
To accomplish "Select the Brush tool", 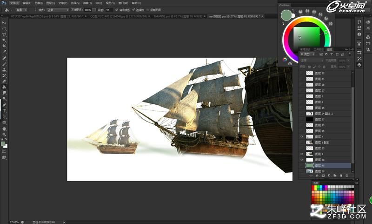I will pos(4,64).
